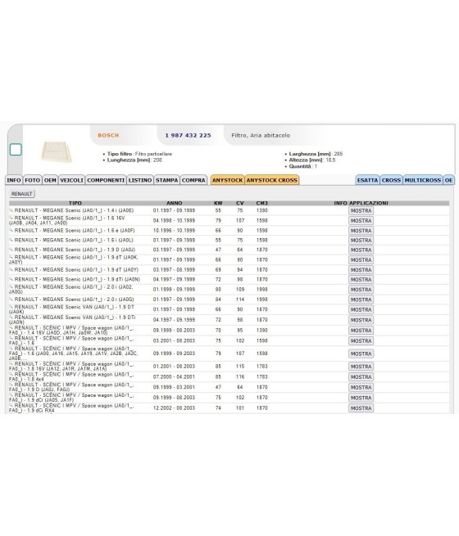Viewport: 459px width, 536px height.
Task: Click MOSTRA for Megane Scenic 1.6 i (JA0L)
Action: pos(361,241)
